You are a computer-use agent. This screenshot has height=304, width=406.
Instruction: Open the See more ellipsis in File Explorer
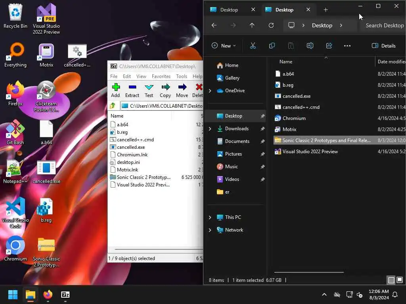(x=347, y=46)
